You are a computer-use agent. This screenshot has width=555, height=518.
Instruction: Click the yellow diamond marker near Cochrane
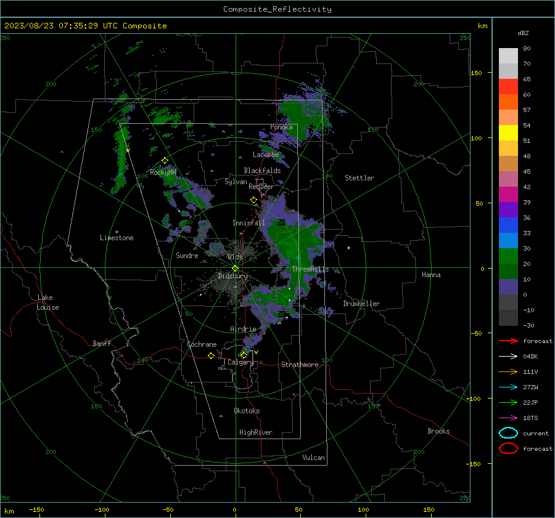pyautogui.click(x=212, y=355)
